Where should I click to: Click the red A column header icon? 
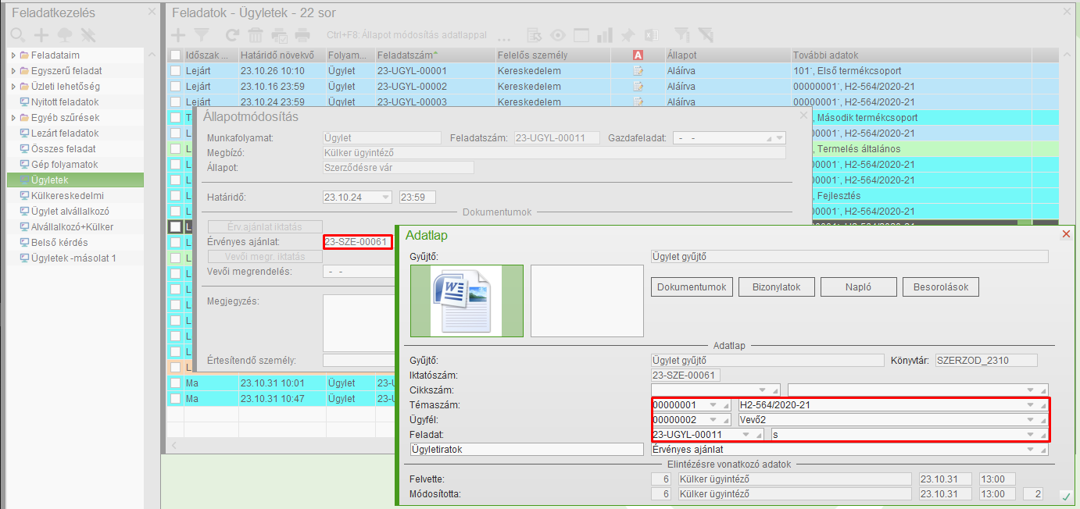[638, 55]
